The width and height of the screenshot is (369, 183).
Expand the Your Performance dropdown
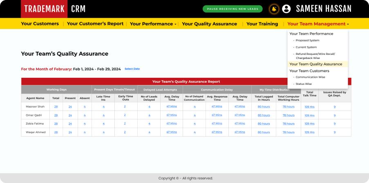(153, 24)
